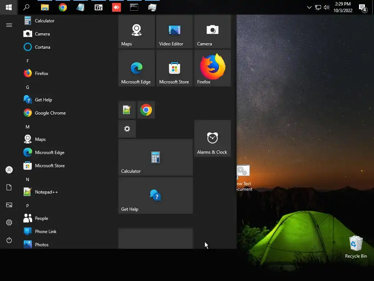The height and width of the screenshot is (281, 374).
Task: Click the small Chrome tile
Action: pyautogui.click(x=146, y=110)
